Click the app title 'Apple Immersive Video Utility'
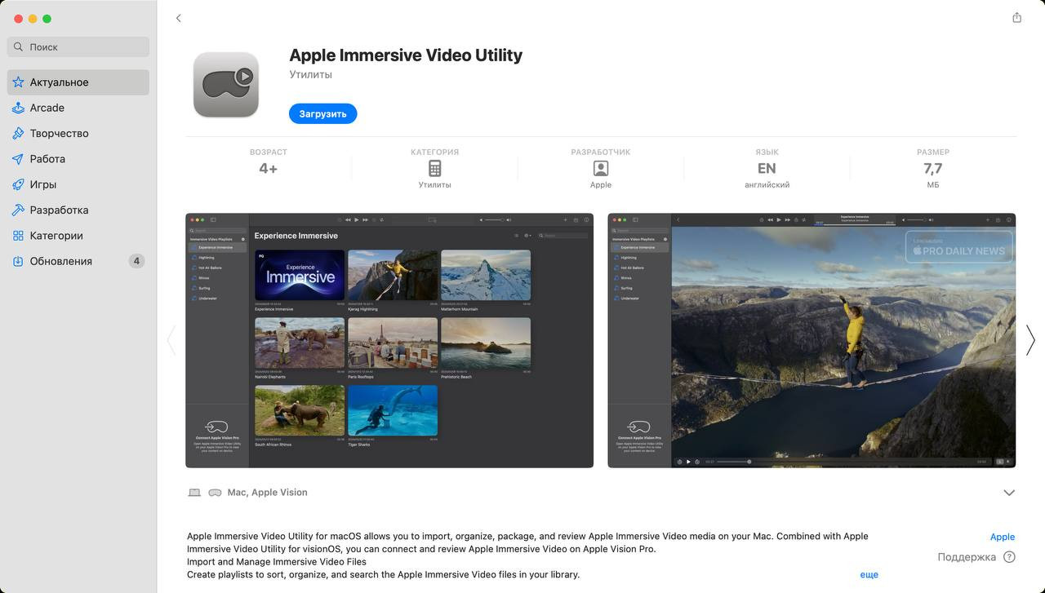The width and height of the screenshot is (1045, 593). point(406,55)
